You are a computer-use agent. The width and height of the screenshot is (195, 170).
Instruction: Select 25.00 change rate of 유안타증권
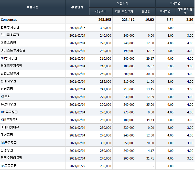pos(150,105)
